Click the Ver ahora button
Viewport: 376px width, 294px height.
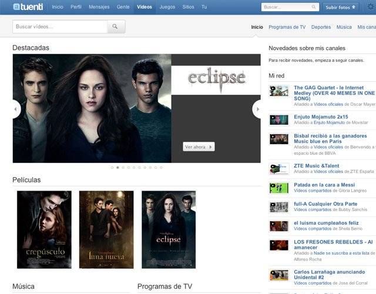coord(199,146)
